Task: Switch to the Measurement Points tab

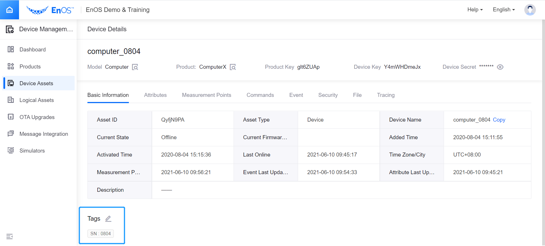Action: pyautogui.click(x=206, y=95)
